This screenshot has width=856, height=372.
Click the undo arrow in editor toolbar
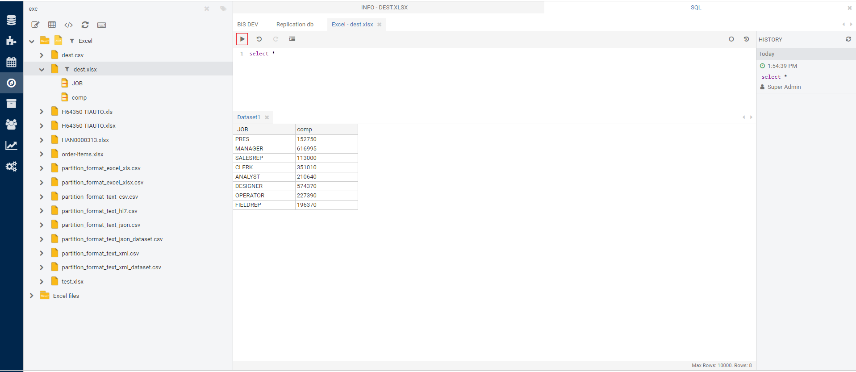click(259, 39)
